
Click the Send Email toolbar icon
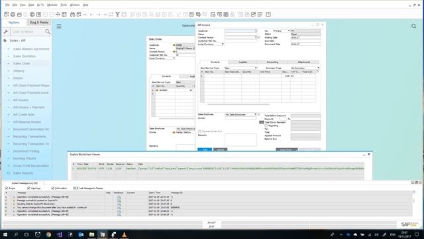19,15
